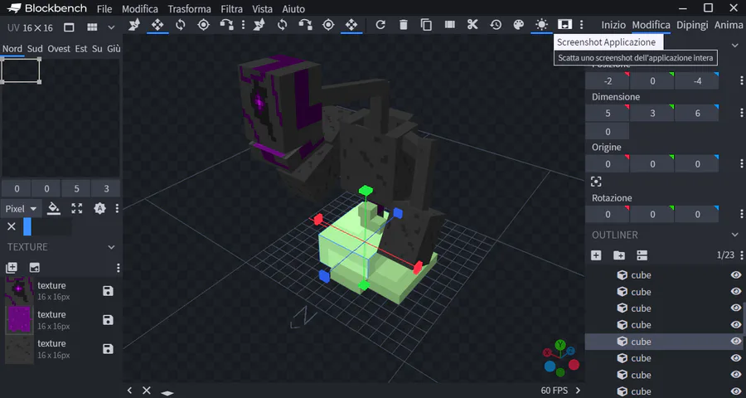
Task: Click the Move tool icon left of the reload icon
Action: click(351, 24)
